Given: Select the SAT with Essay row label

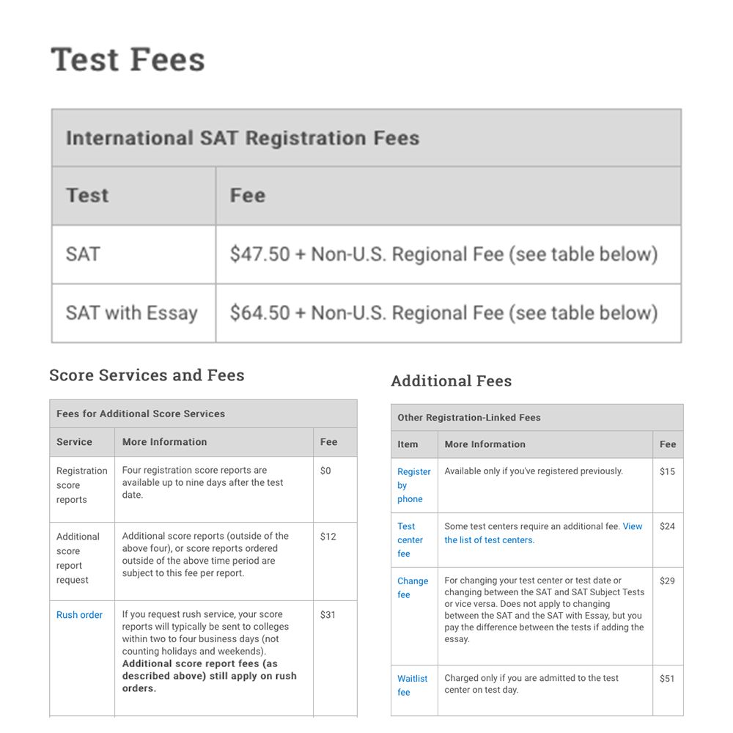Looking at the screenshot, I should tap(131, 313).
